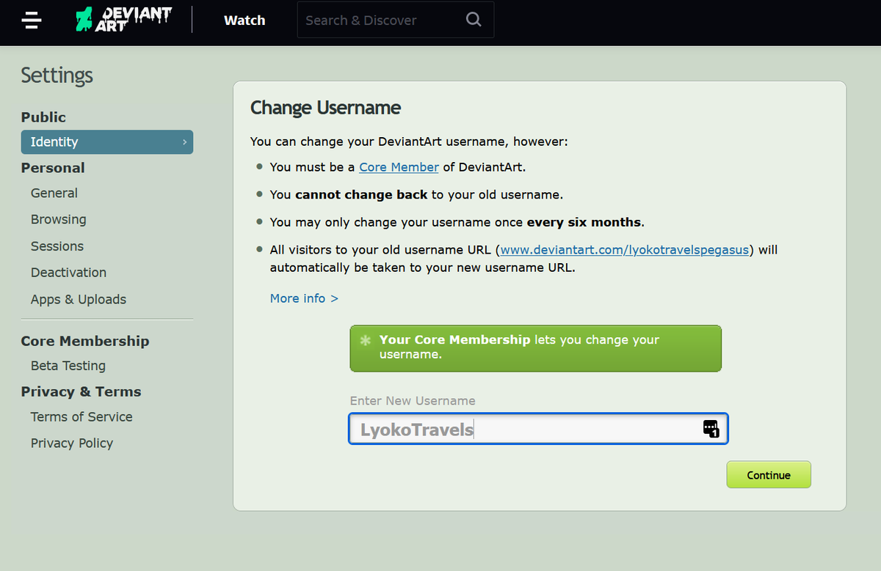Viewport: 881px width, 571px height.
Task: Click the DeviantArt logo
Action: coord(124,20)
